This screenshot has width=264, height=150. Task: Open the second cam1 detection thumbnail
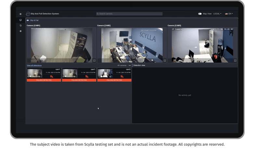pyautogui.click(x=70, y=73)
